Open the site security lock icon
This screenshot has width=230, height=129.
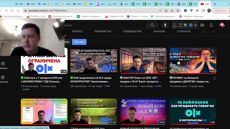point(26,10)
